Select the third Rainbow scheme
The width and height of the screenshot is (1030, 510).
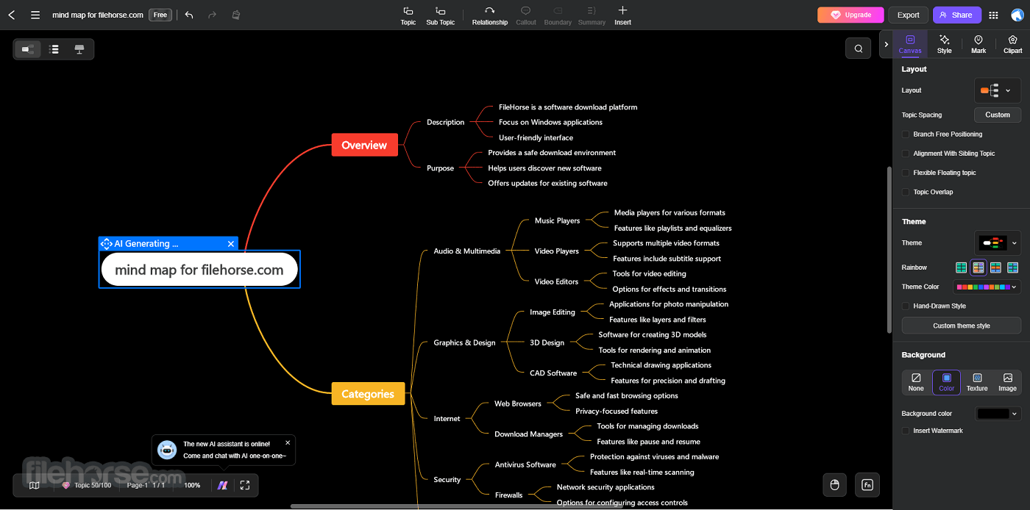click(x=995, y=267)
